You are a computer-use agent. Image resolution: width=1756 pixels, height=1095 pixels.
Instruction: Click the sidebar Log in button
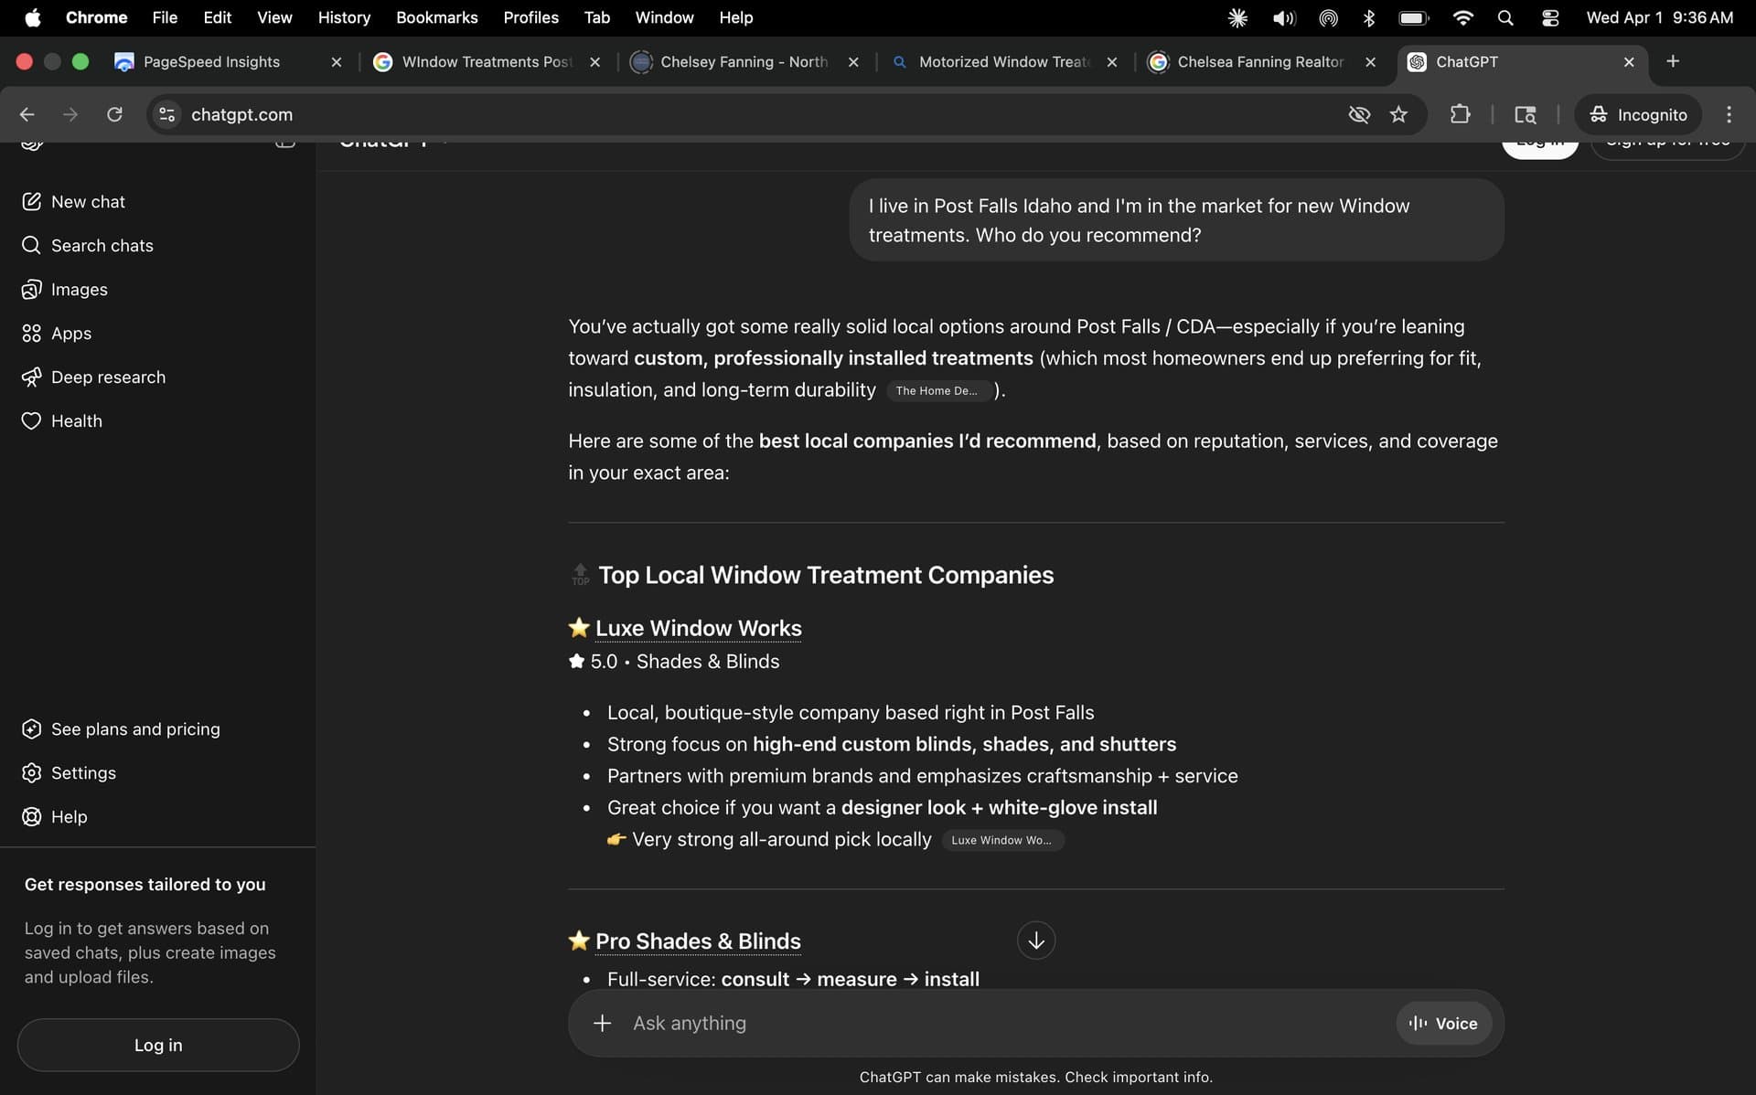tap(158, 1045)
